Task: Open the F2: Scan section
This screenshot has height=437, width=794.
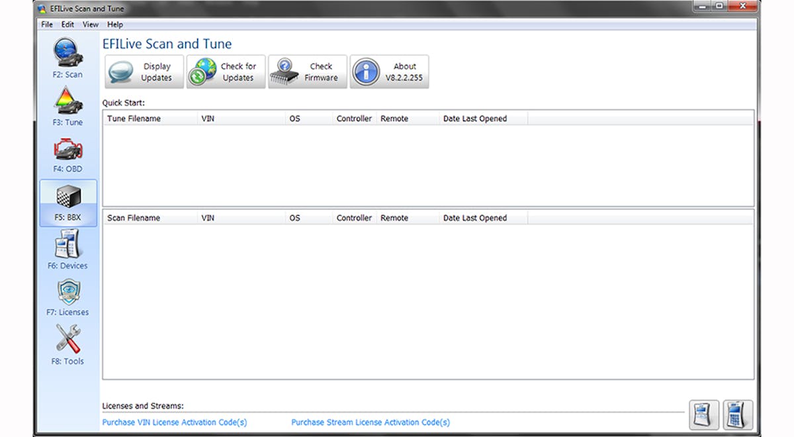Action: click(x=67, y=58)
